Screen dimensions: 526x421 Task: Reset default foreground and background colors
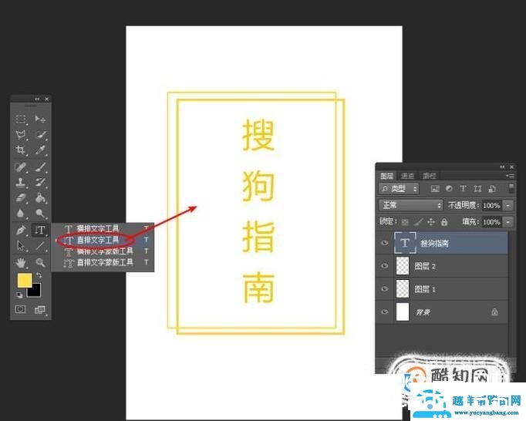pos(19,295)
